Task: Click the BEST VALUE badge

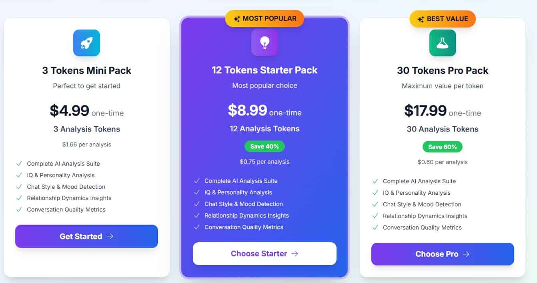Action: [x=443, y=19]
